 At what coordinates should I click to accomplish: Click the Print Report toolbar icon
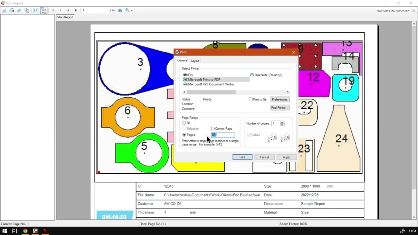12,10
